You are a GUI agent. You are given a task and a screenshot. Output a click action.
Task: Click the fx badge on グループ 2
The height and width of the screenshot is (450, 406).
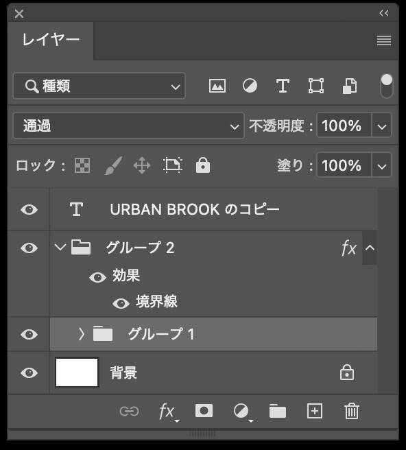[349, 248]
